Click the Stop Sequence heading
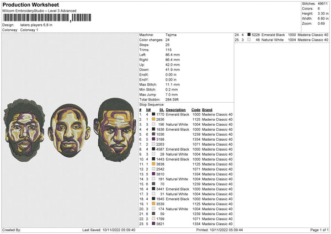 [152, 105]
